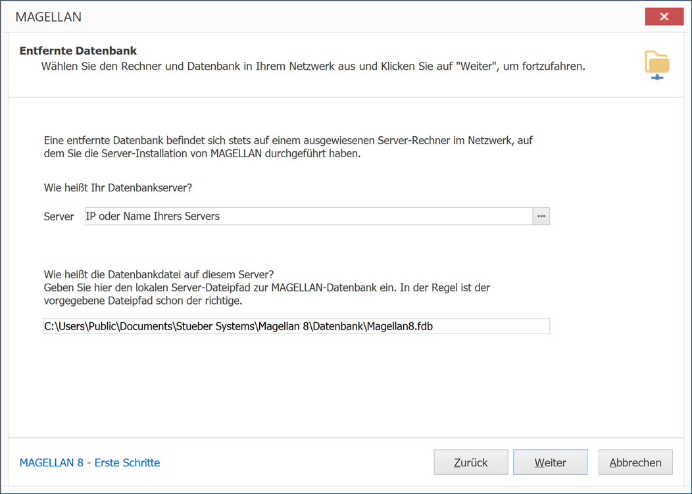Close the MAGELLAN dialog window
Image resolution: width=692 pixels, height=494 pixels.
[664, 17]
